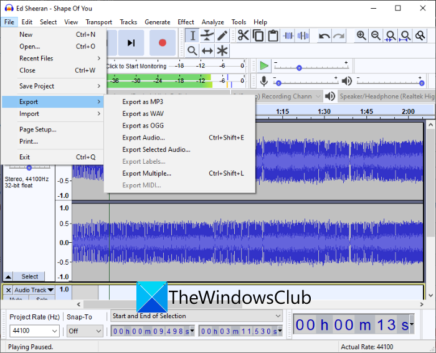Collapse track with the up-arrow button
Image resolution: width=436 pixels, height=353 pixels.
coord(8,276)
